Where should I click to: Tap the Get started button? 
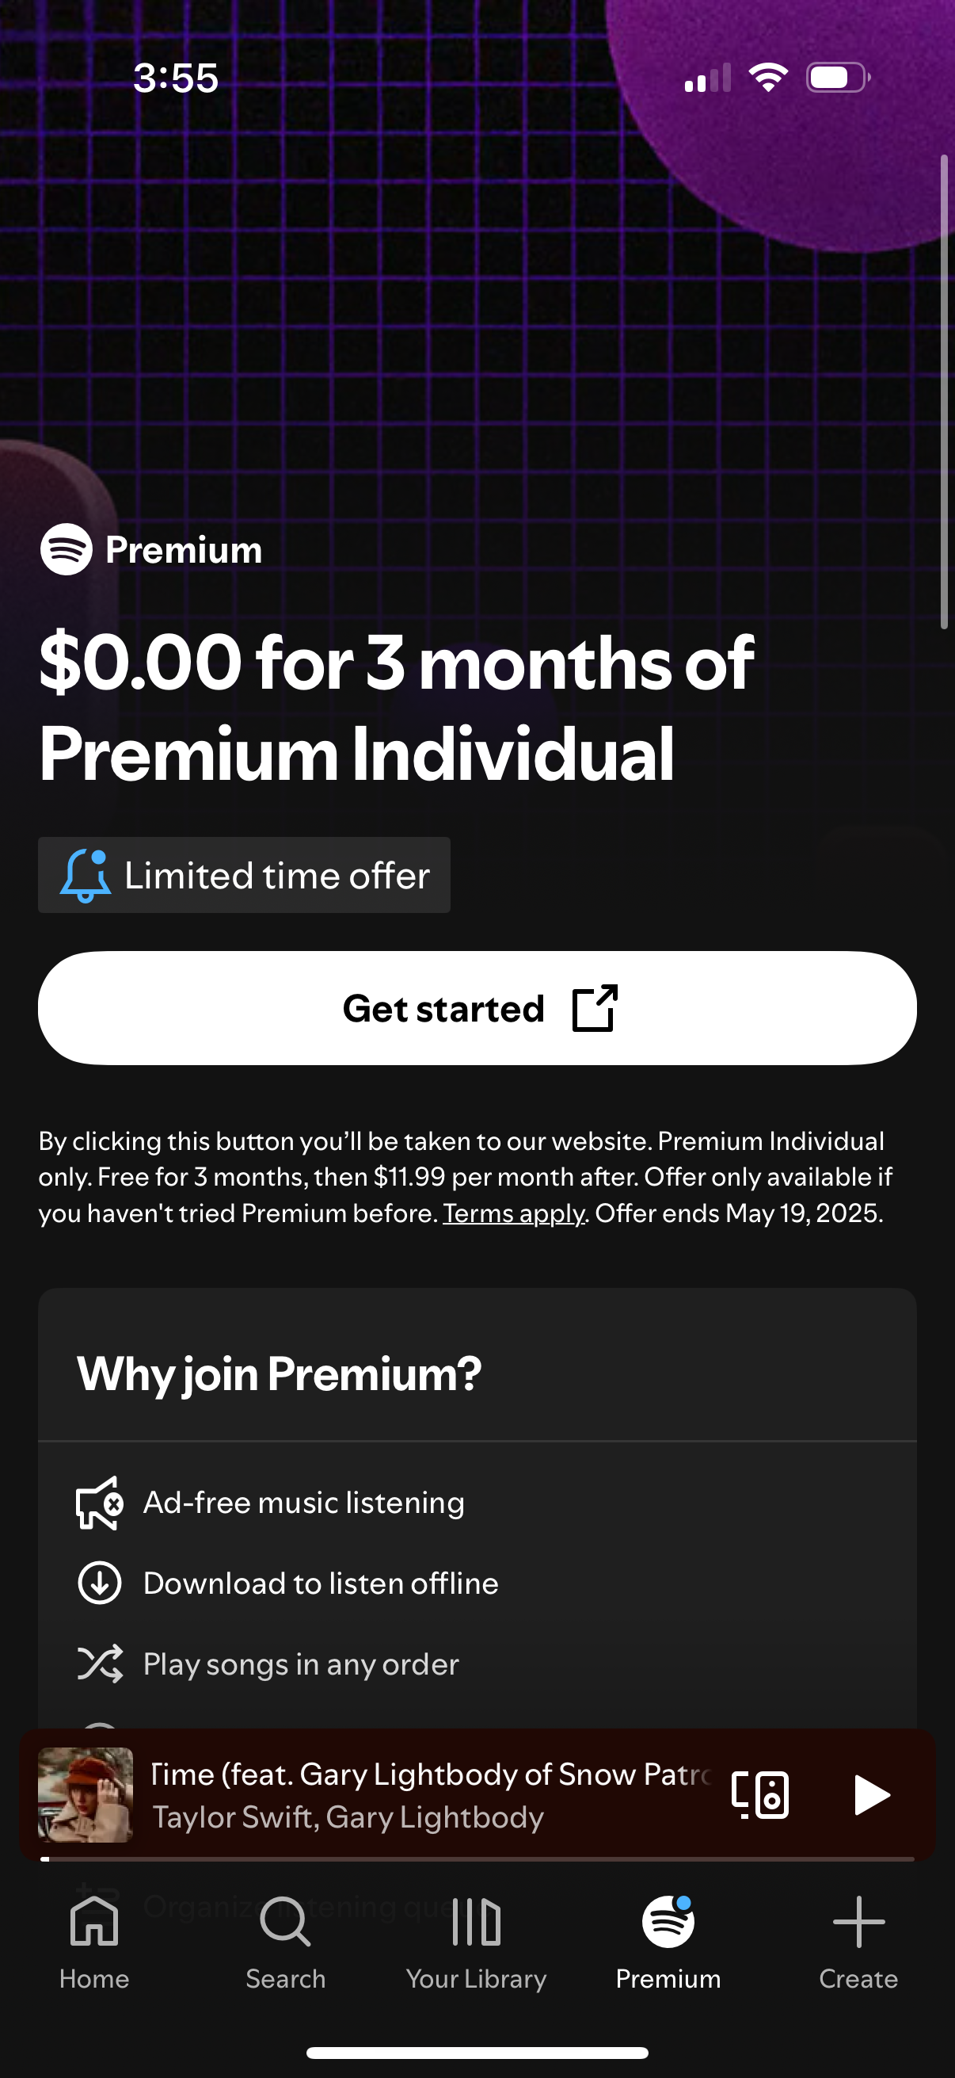[x=477, y=1008]
